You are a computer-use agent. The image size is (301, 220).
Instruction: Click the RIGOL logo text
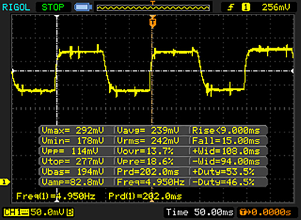[16, 8]
